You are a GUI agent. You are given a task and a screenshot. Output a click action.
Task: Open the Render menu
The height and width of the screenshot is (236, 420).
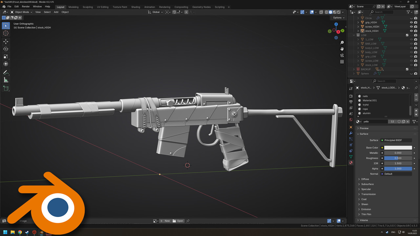(26, 7)
